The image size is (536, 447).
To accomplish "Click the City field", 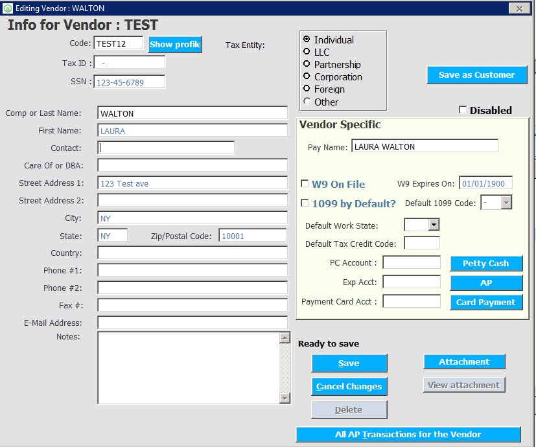I will click(x=192, y=218).
